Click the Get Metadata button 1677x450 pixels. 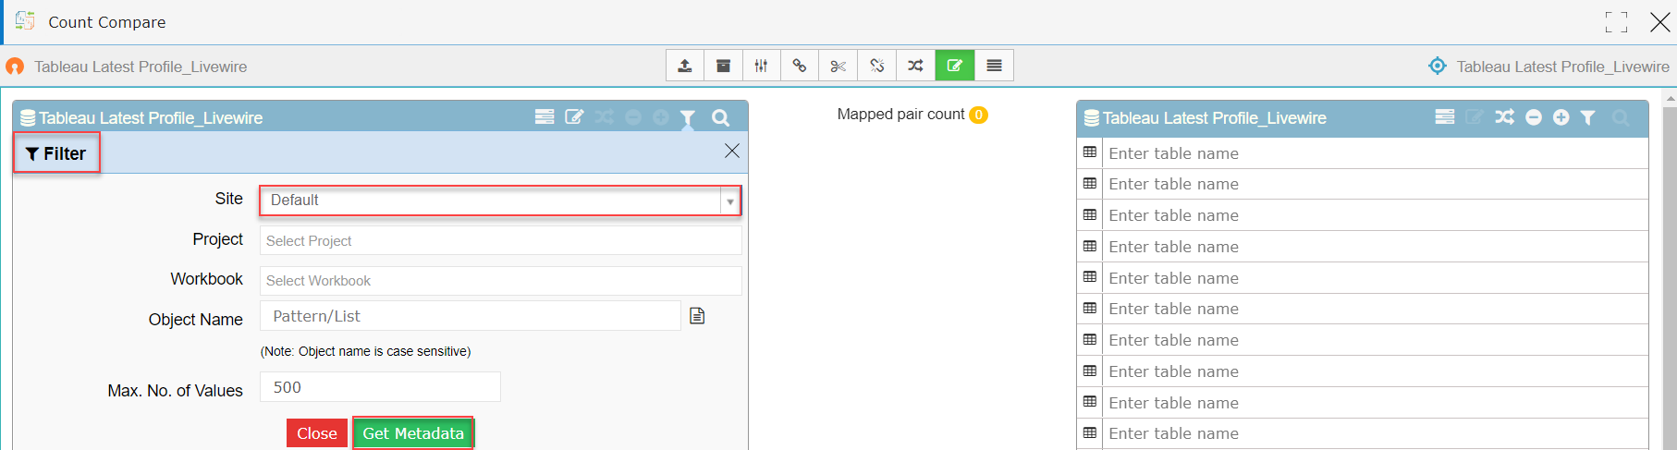coord(413,433)
